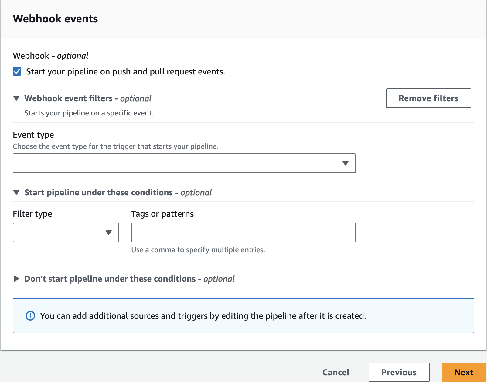Uncheck the start pipeline on push events checkbox
This screenshot has height=382, width=487.
[17, 72]
